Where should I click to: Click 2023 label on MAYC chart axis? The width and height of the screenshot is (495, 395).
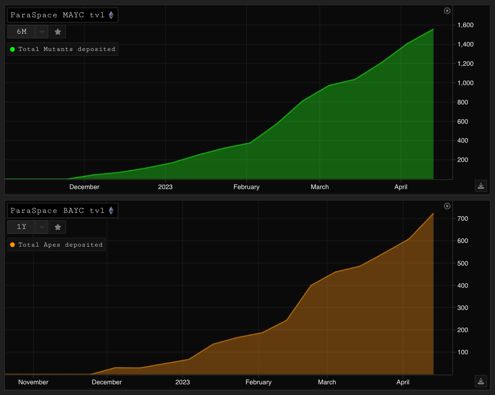(165, 187)
